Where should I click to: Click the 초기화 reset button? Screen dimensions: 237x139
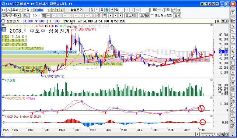(144, 15)
